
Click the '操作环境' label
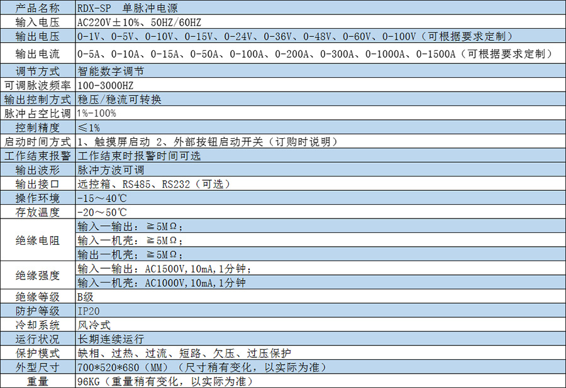pos(38,198)
